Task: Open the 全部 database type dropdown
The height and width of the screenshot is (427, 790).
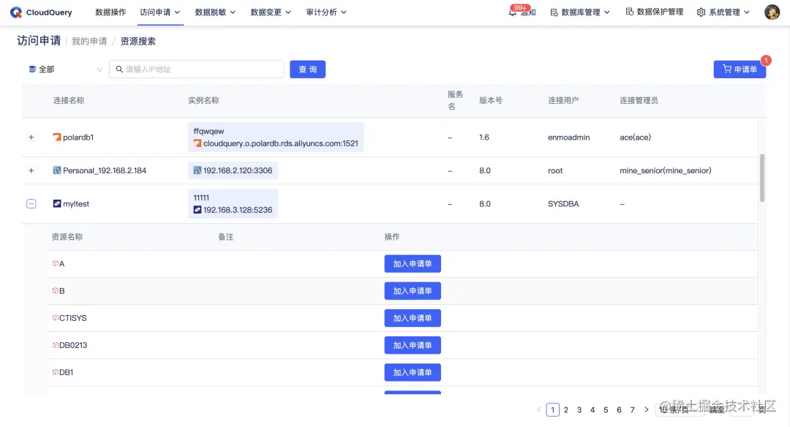Action: point(65,69)
